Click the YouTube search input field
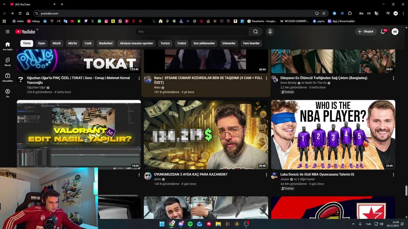The width and height of the screenshot is (408, 229). [x=192, y=31]
